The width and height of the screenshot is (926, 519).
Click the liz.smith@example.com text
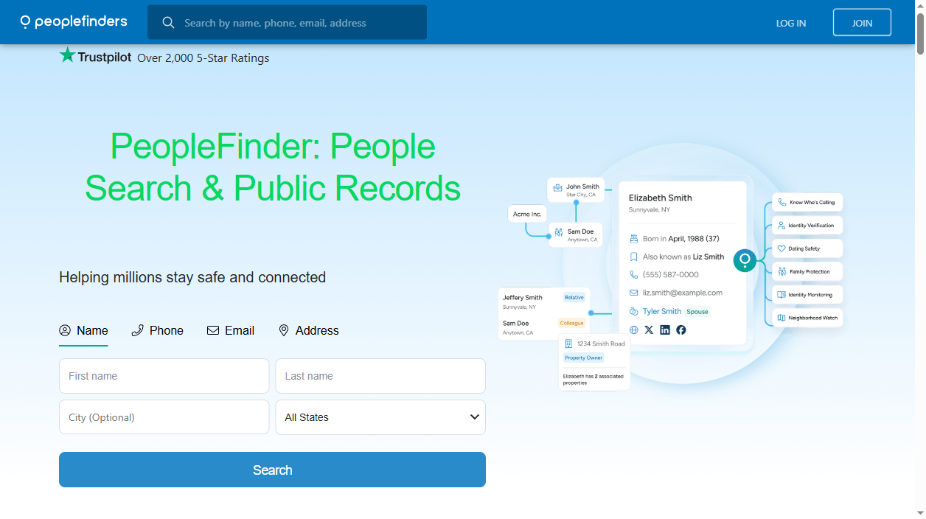(x=683, y=293)
